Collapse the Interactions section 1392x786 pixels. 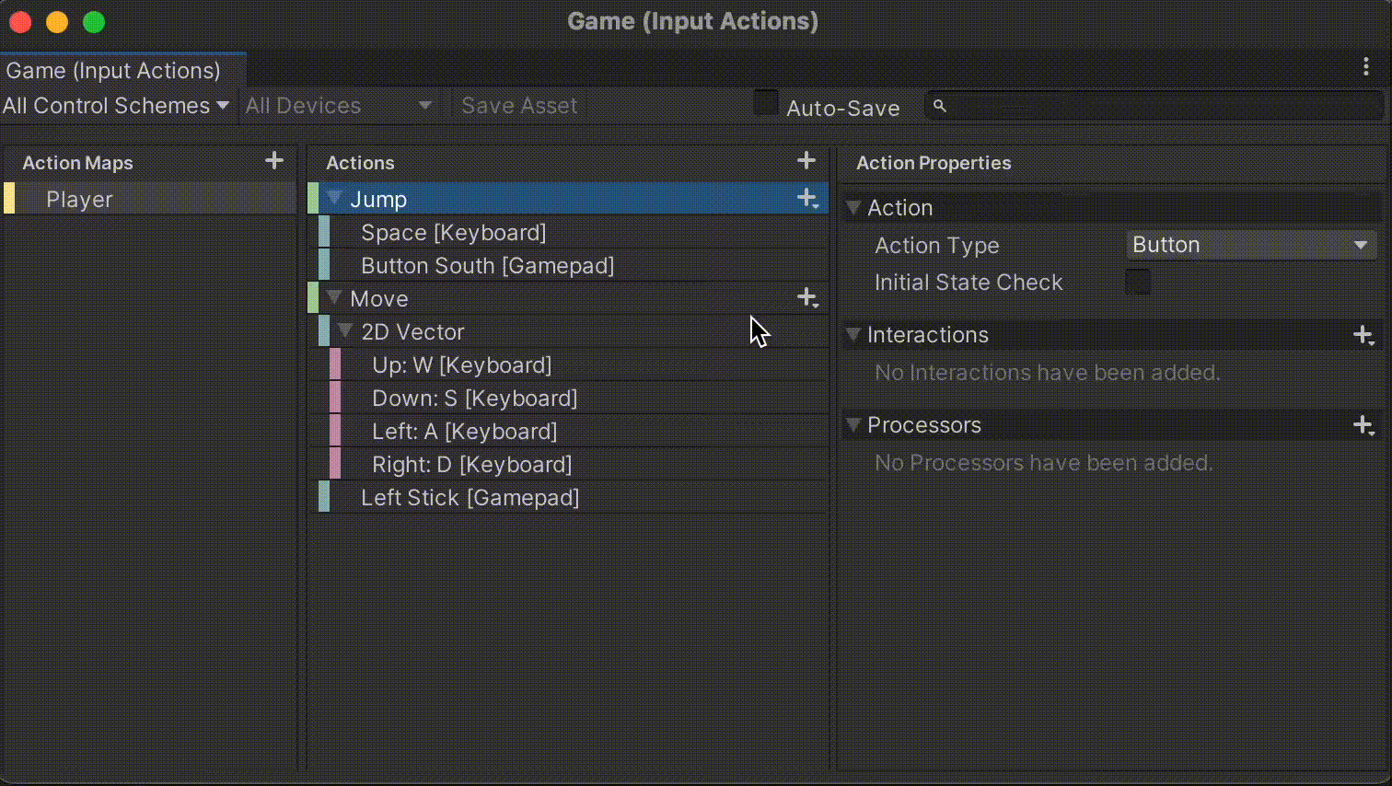[x=854, y=334]
